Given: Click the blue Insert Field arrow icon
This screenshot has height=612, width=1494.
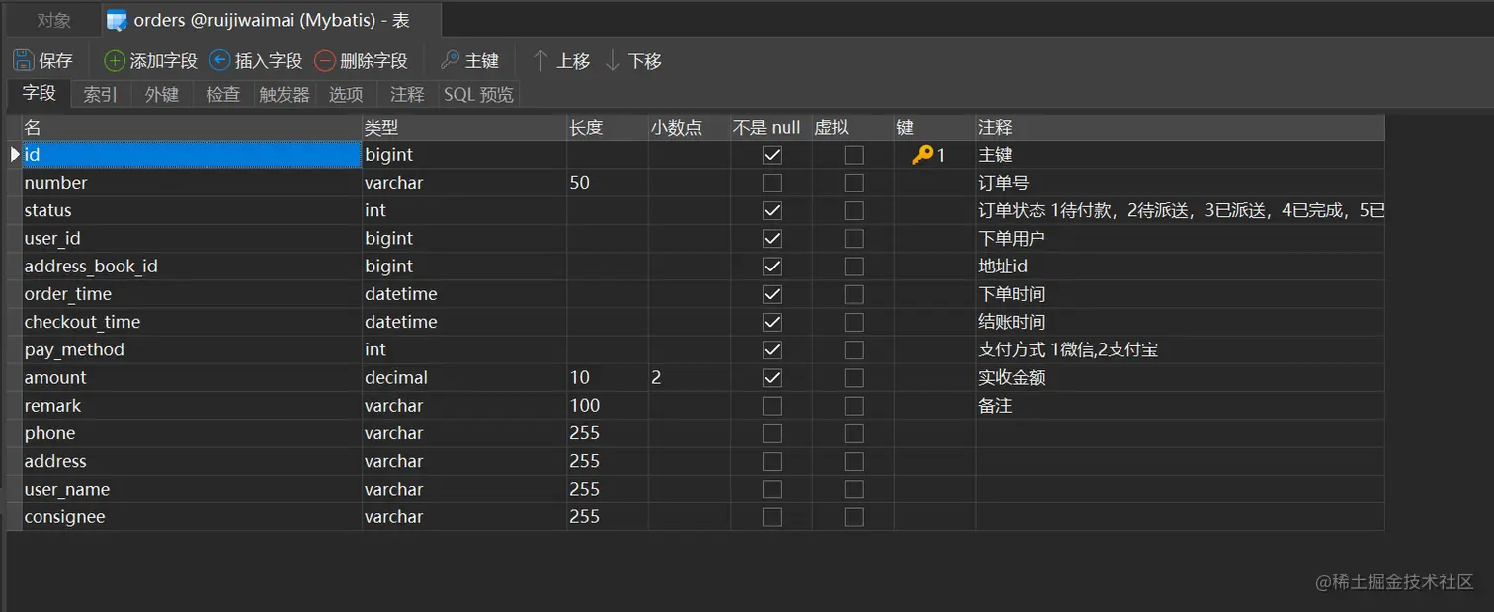Looking at the screenshot, I should coord(220,60).
